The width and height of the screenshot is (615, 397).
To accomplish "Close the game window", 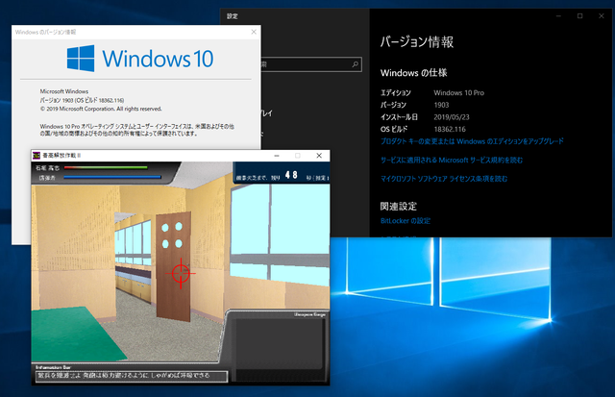I will [x=319, y=156].
